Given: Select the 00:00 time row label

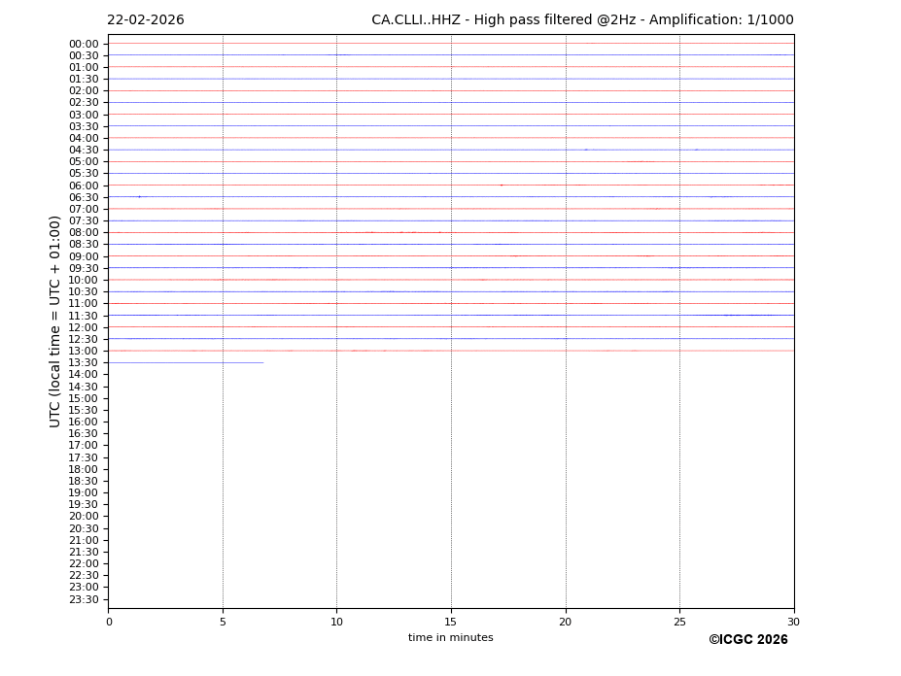Looking at the screenshot, I should (x=83, y=44).
